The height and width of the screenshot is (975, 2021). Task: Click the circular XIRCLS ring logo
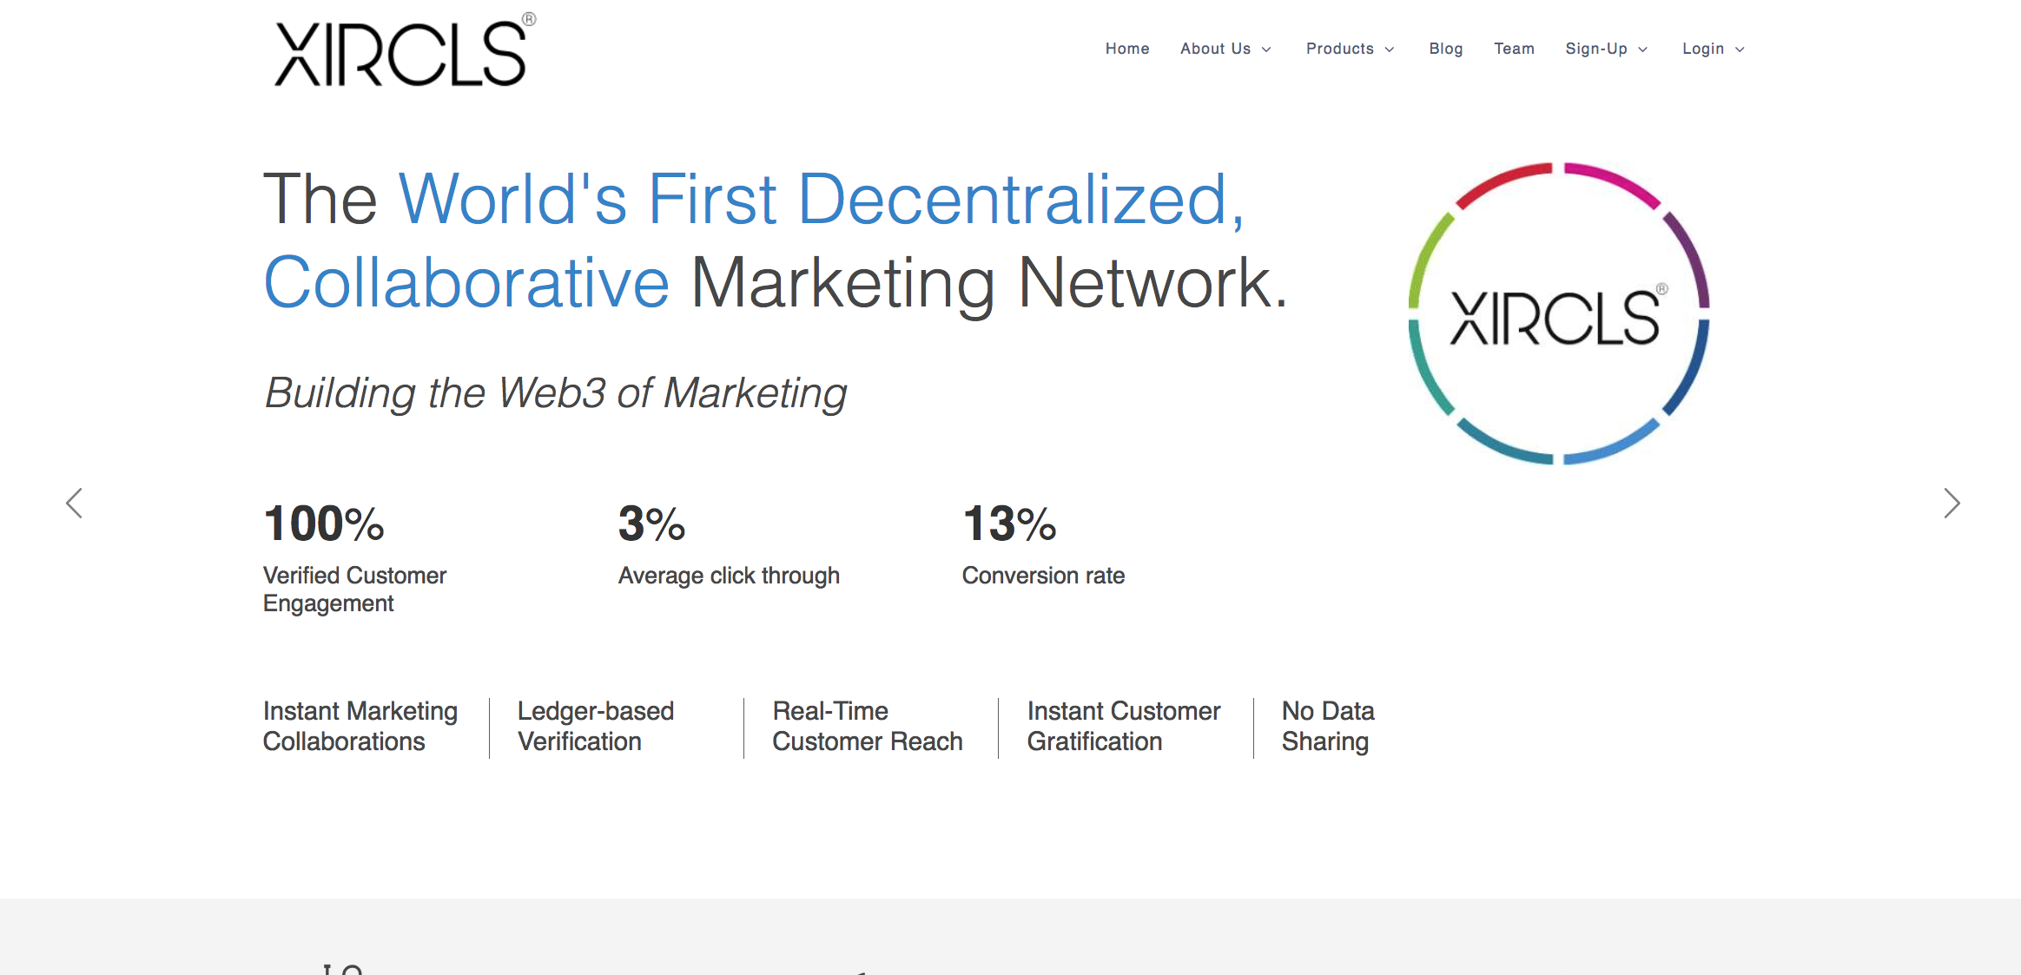tap(1559, 313)
